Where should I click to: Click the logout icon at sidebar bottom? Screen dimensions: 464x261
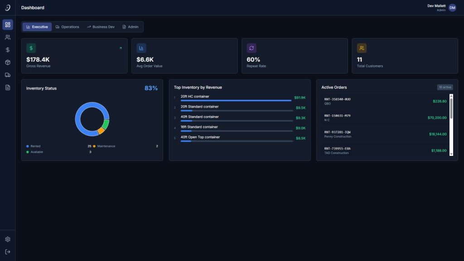8,251
